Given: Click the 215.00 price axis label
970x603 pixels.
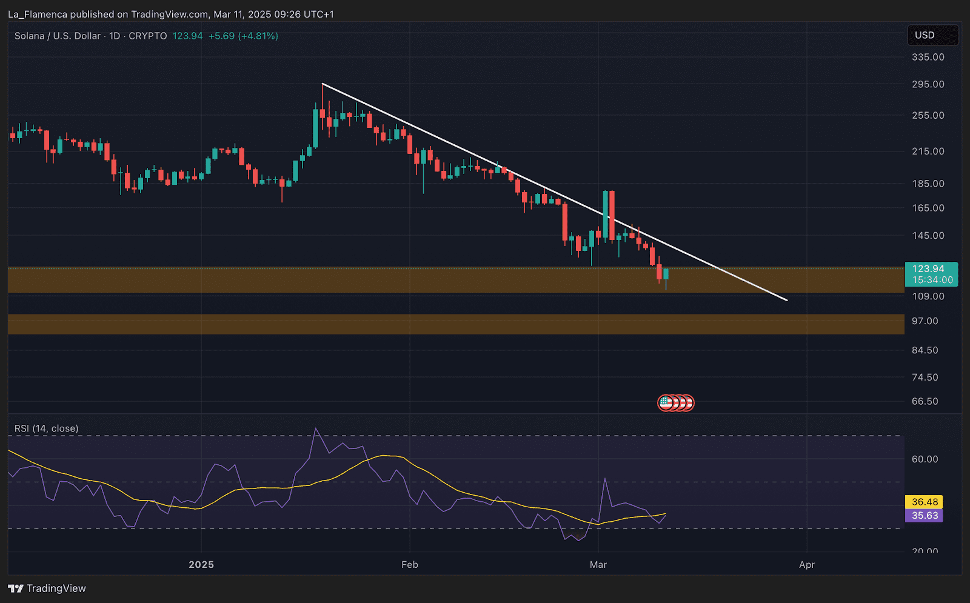Looking at the screenshot, I should (928, 151).
